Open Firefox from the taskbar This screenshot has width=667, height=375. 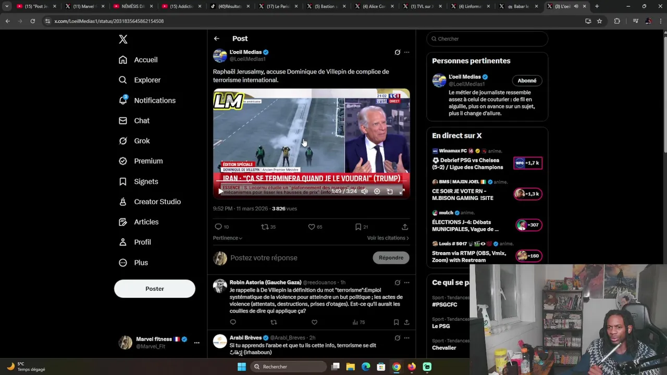click(412, 367)
